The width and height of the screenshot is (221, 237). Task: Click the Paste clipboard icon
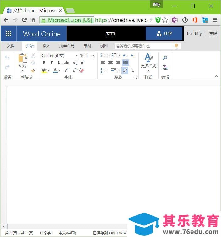(23, 58)
